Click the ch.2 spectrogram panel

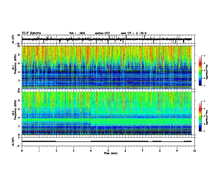pyautogui.click(x=107, y=113)
